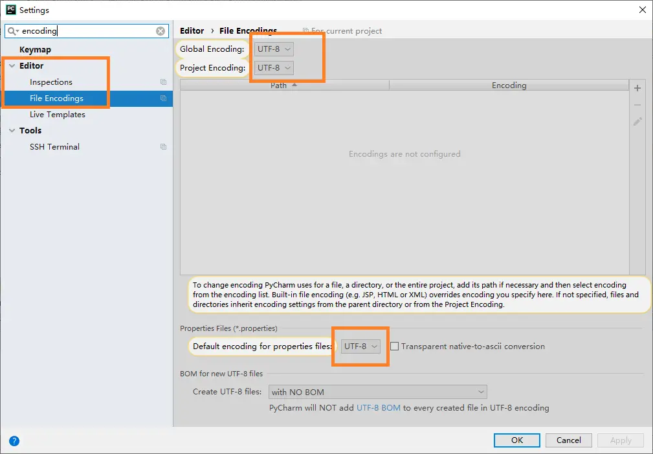Click project-level icon next to SSH Terminal

[x=163, y=147]
